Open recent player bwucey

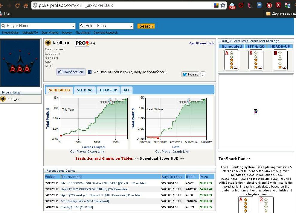coord(67,33)
